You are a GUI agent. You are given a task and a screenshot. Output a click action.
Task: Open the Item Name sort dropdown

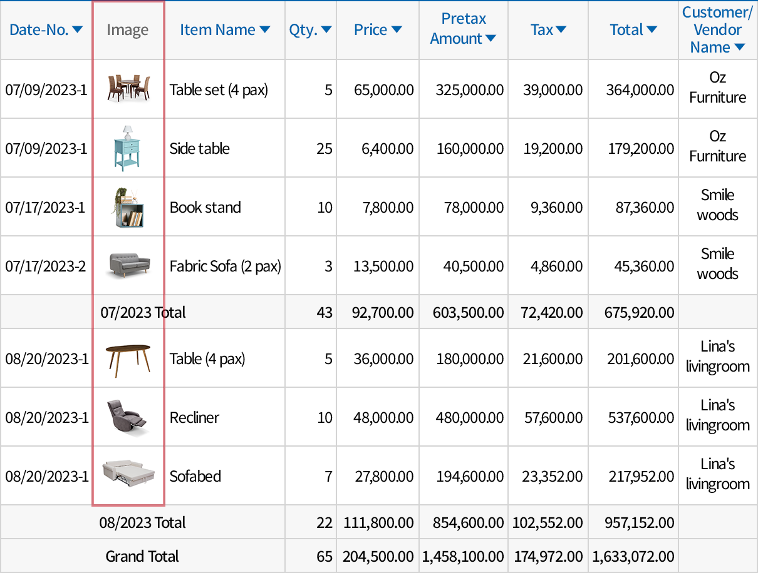tap(265, 29)
